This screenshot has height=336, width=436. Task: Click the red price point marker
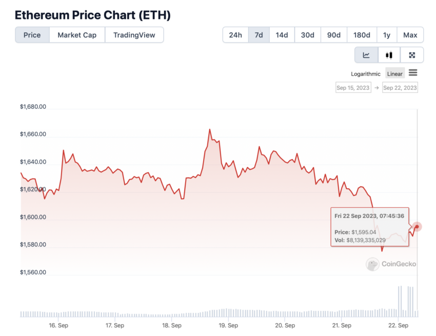tap(417, 227)
